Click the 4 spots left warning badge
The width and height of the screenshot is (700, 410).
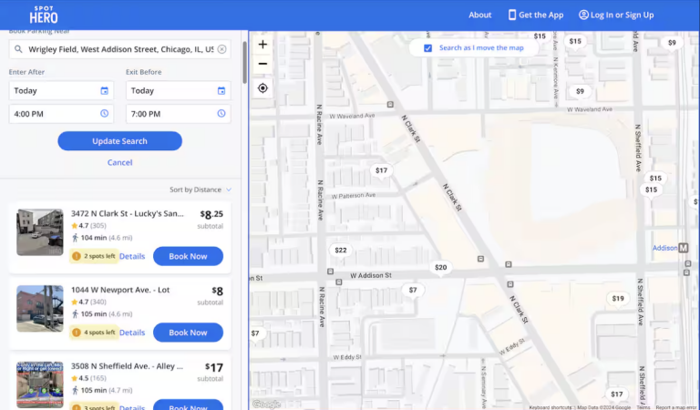pos(94,333)
